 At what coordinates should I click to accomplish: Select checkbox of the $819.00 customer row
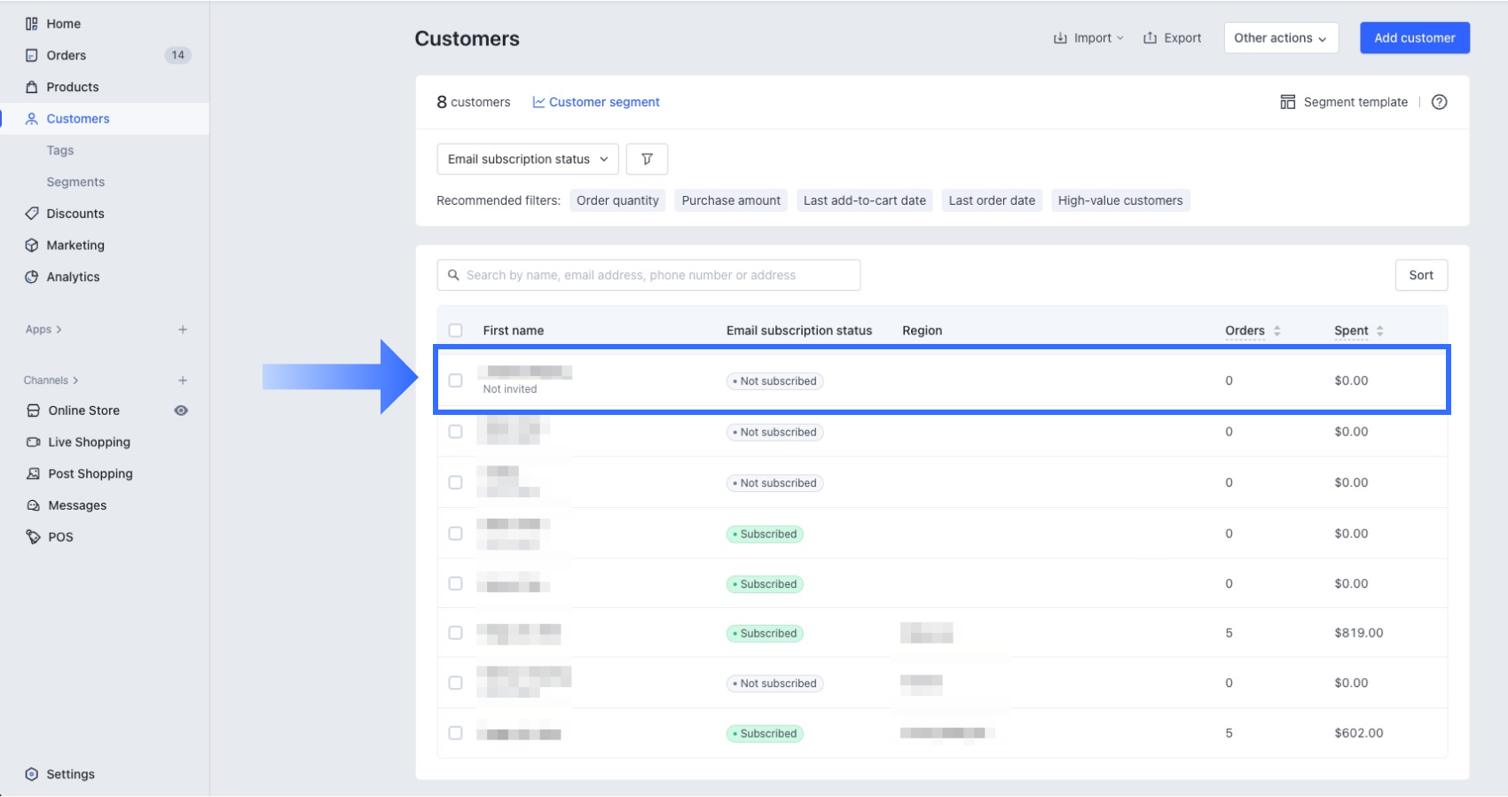click(x=456, y=633)
